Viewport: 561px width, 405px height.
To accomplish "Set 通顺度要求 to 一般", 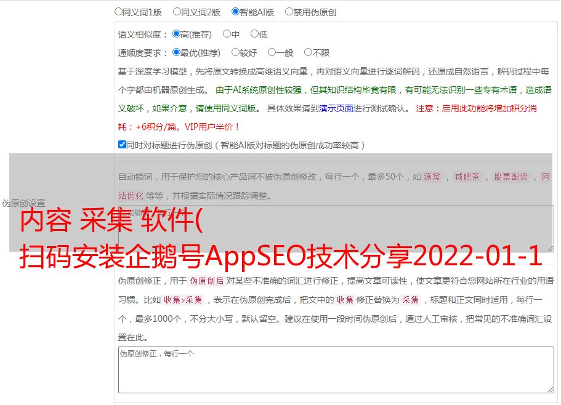I will [x=272, y=53].
